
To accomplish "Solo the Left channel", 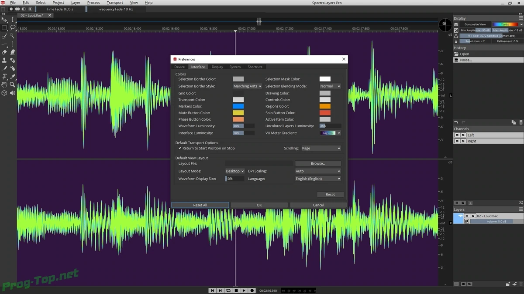I will click(463, 135).
